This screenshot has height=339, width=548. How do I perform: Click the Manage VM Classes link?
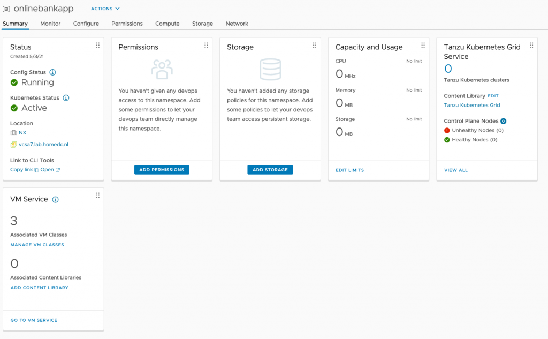pos(37,245)
